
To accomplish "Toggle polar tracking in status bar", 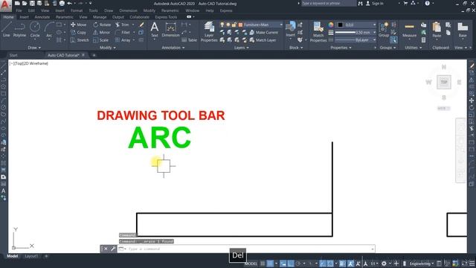I will coord(298,264).
